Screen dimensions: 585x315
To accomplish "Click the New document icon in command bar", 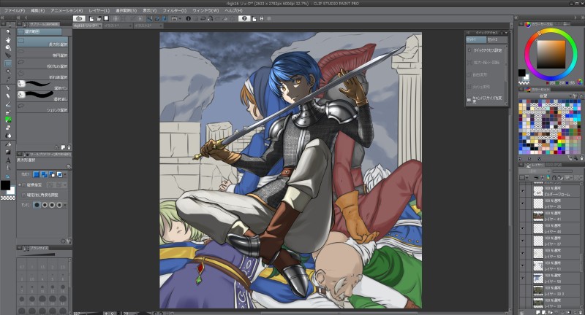I will coord(91,18).
